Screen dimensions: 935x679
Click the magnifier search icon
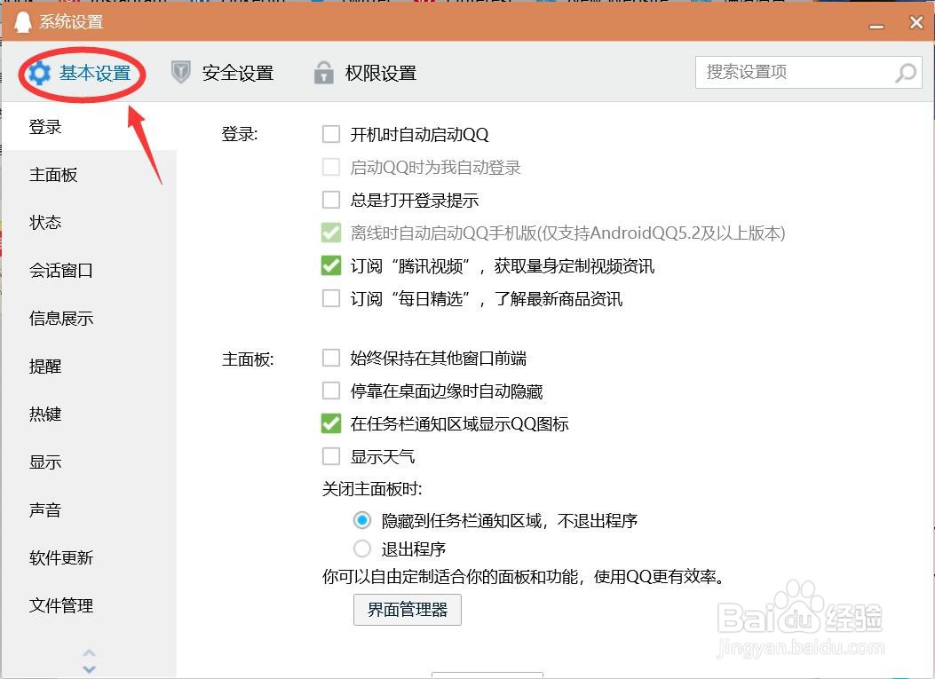(905, 73)
